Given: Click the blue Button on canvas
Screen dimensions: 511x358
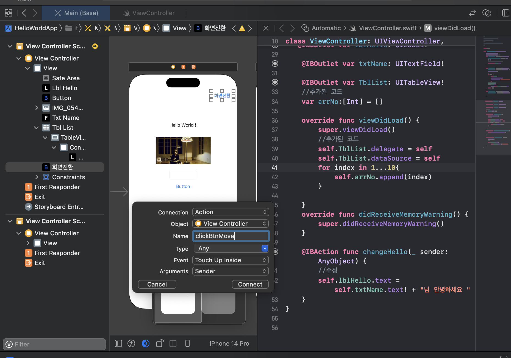Looking at the screenshot, I should 183,186.
